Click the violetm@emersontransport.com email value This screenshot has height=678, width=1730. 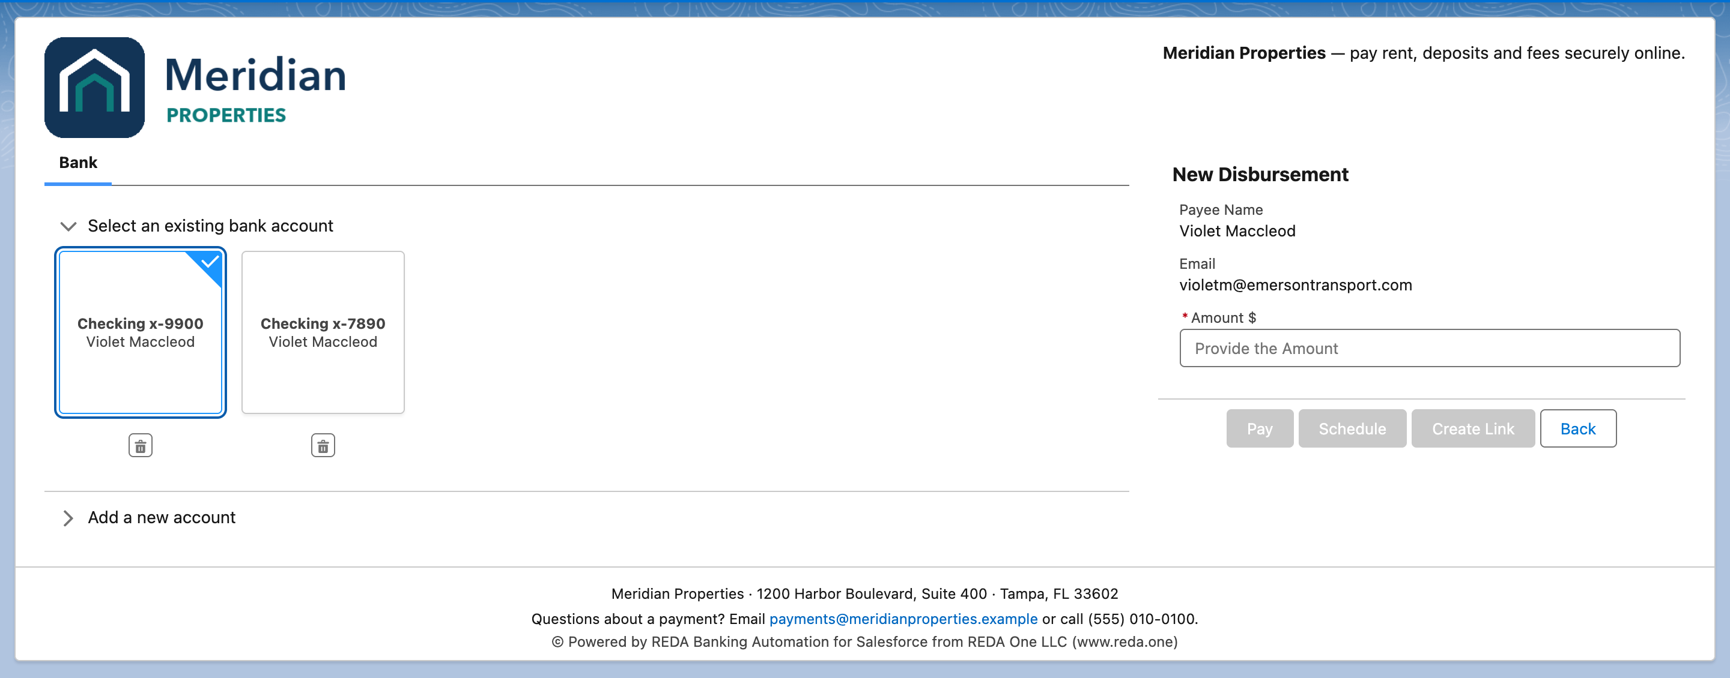pyautogui.click(x=1296, y=286)
